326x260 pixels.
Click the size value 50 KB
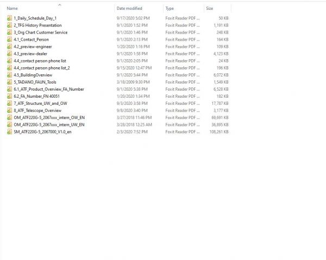click(x=223, y=18)
